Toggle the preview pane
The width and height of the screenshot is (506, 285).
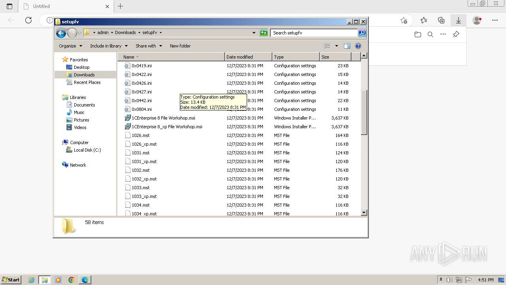click(x=347, y=46)
